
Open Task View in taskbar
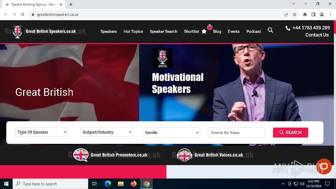point(94,184)
